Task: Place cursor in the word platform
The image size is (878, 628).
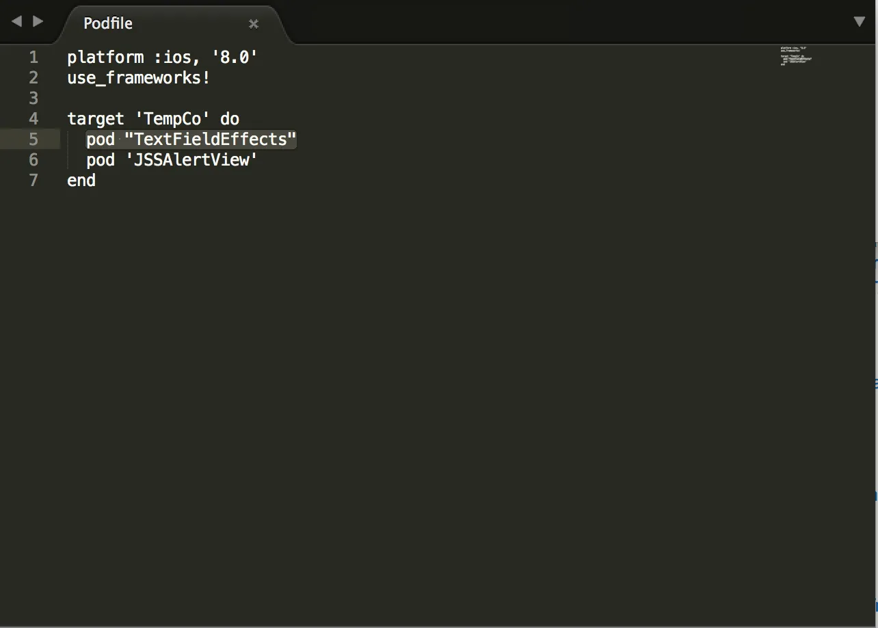Action: point(105,57)
